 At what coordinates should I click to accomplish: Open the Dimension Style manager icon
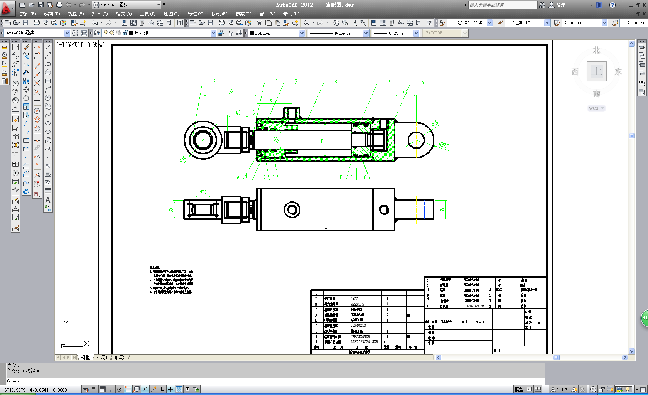[500, 23]
